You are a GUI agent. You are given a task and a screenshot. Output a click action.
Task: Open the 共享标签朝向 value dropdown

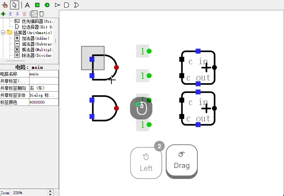coord(44,88)
